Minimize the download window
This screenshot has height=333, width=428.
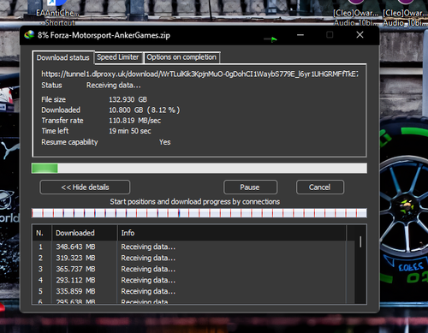click(x=300, y=35)
